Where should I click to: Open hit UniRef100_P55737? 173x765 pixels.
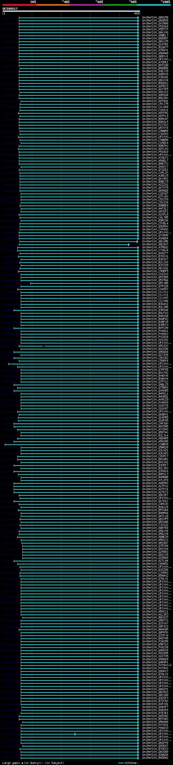[x=155, y=29]
